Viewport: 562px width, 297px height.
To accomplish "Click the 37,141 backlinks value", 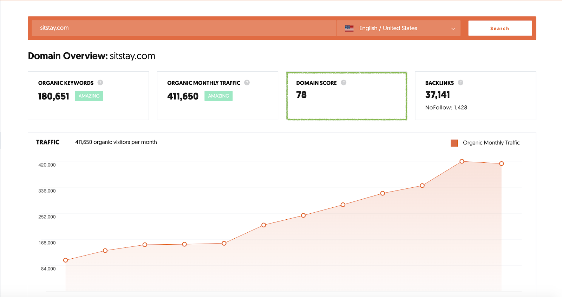I will pyautogui.click(x=438, y=95).
